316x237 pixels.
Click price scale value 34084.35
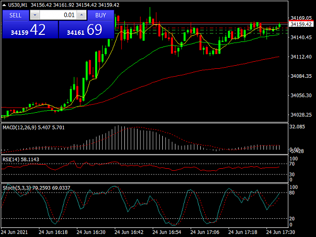pyautogui.click(x=301, y=76)
